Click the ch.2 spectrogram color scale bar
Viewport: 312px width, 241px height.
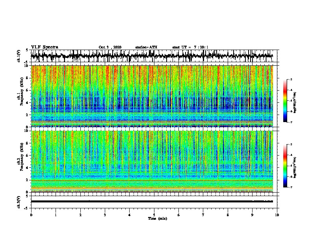[285, 166]
